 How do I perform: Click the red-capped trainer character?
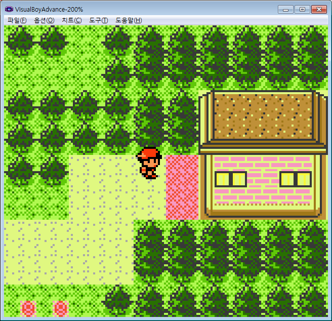(x=149, y=163)
